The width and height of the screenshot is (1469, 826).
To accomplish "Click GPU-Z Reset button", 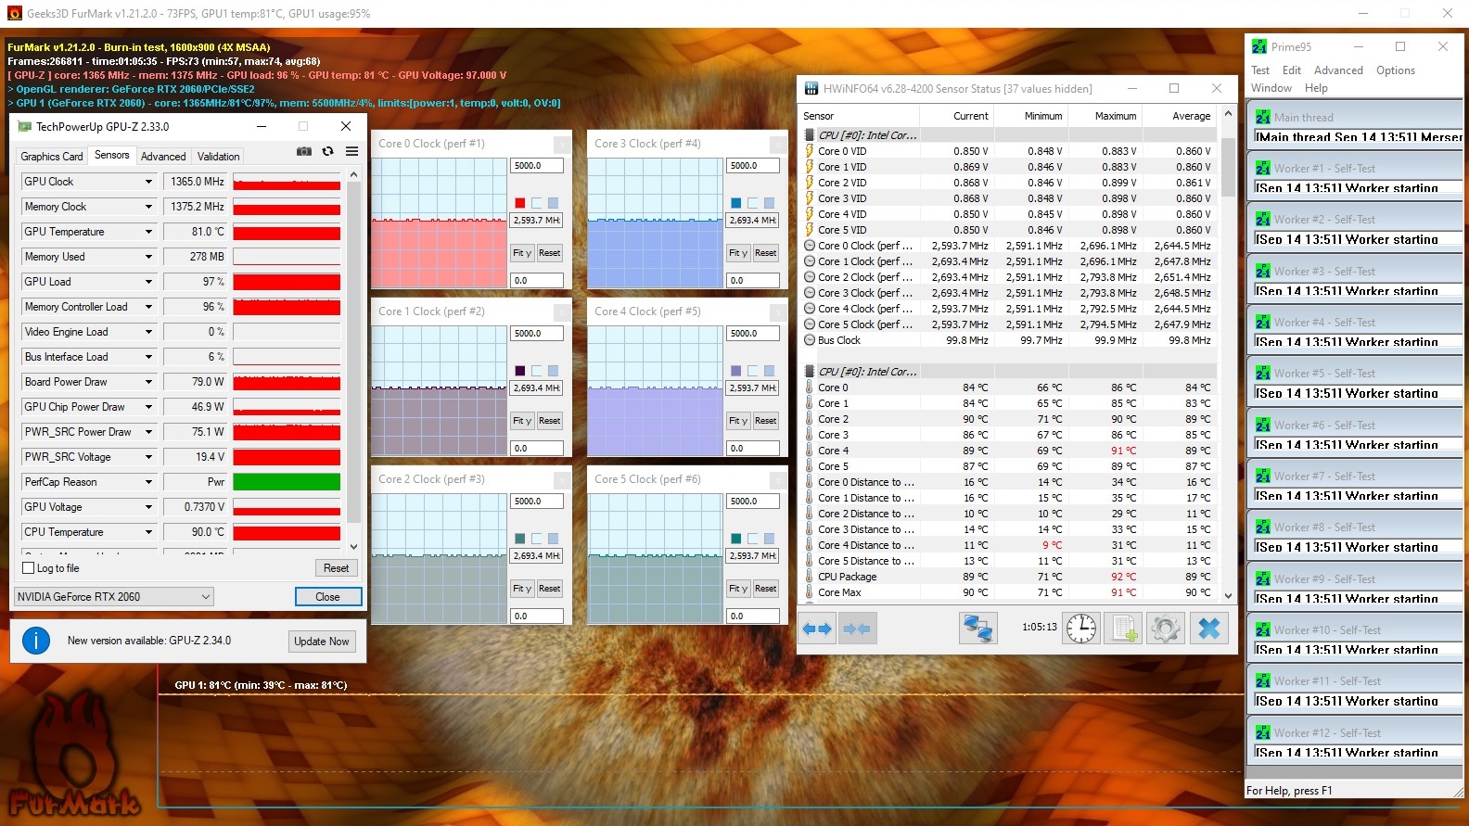I will 337,568.
